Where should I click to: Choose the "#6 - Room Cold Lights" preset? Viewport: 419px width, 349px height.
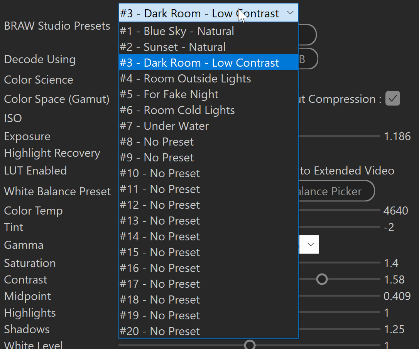tap(177, 110)
